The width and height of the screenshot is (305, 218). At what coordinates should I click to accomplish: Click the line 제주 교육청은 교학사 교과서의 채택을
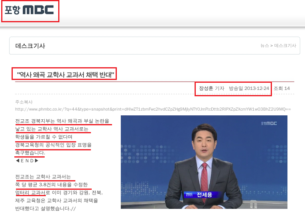click(x=57, y=200)
